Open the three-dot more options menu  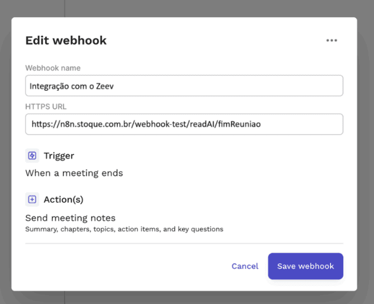(x=331, y=40)
